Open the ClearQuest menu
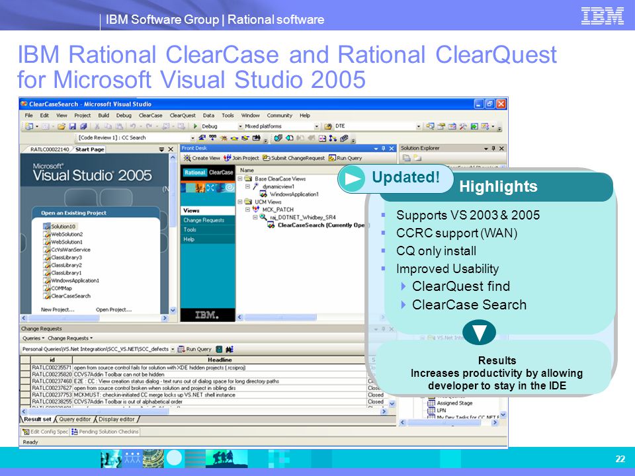 coord(183,115)
